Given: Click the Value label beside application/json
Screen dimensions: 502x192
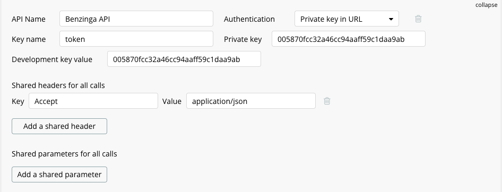Looking at the screenshot, I should click(171, 101).
